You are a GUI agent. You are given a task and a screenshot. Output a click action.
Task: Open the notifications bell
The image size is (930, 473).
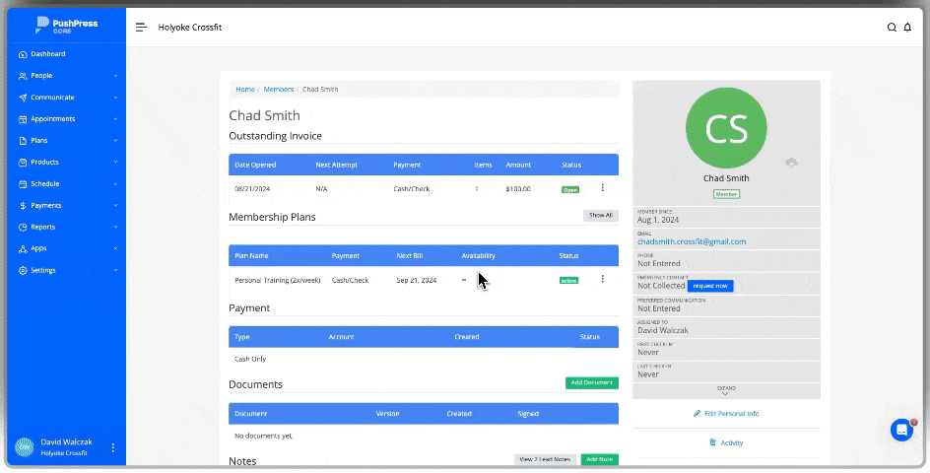(x=907, y=28)
